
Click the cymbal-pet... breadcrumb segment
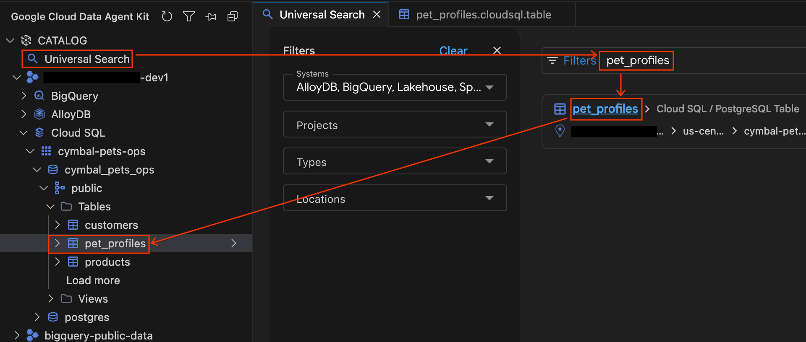(x=775, y=131)
